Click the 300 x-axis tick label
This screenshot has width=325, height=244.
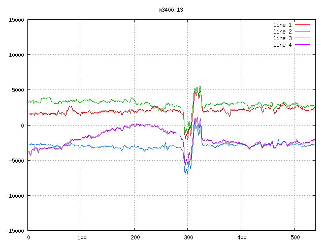pyautogui.click(x=188, y=237)
